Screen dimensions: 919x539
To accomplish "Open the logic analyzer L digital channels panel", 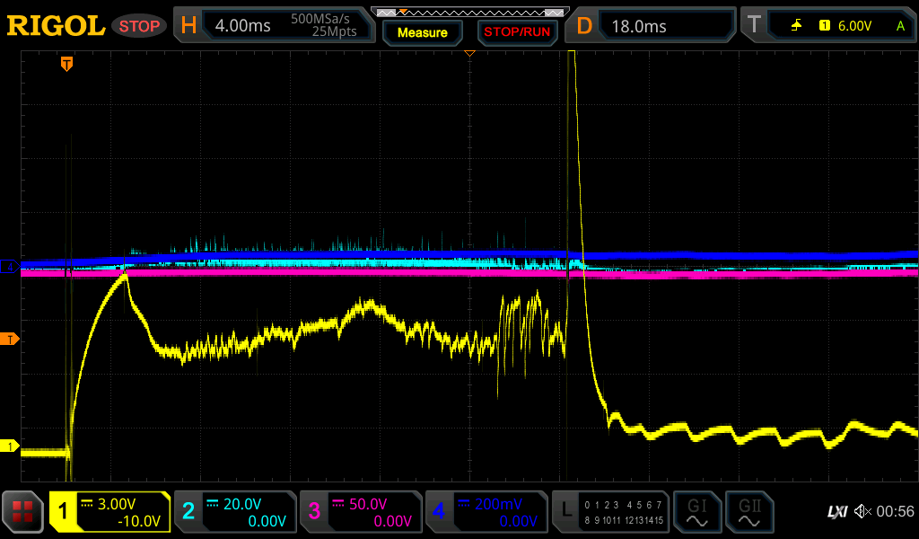I will tap(610, 512).
